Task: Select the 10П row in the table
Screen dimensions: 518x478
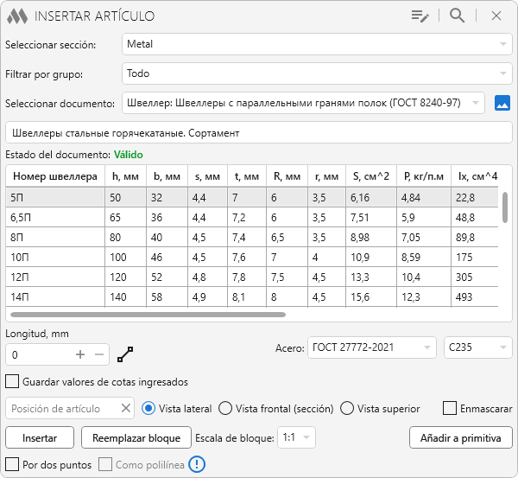Action: click(x=54, y=258)
